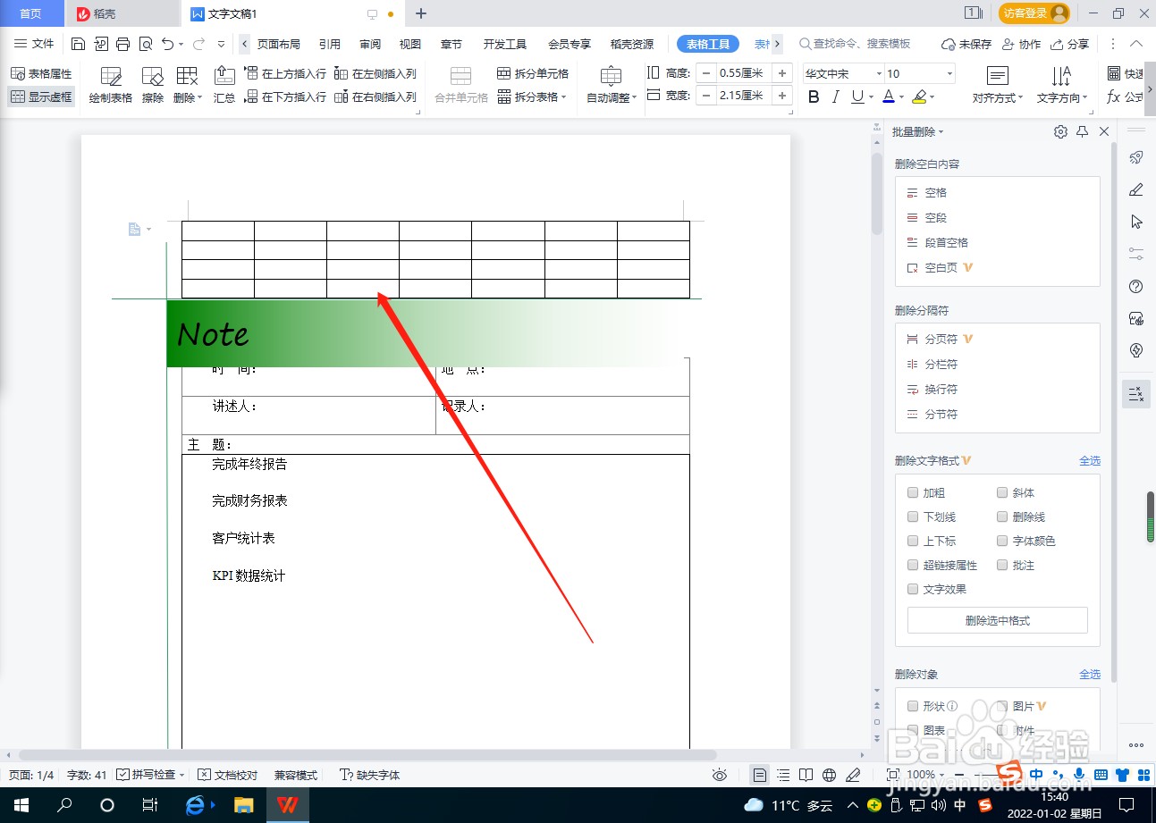This screenshot has width=1156, height=823.
Task: Click 全选 next to 删除对象
Action: [1090, 674]
